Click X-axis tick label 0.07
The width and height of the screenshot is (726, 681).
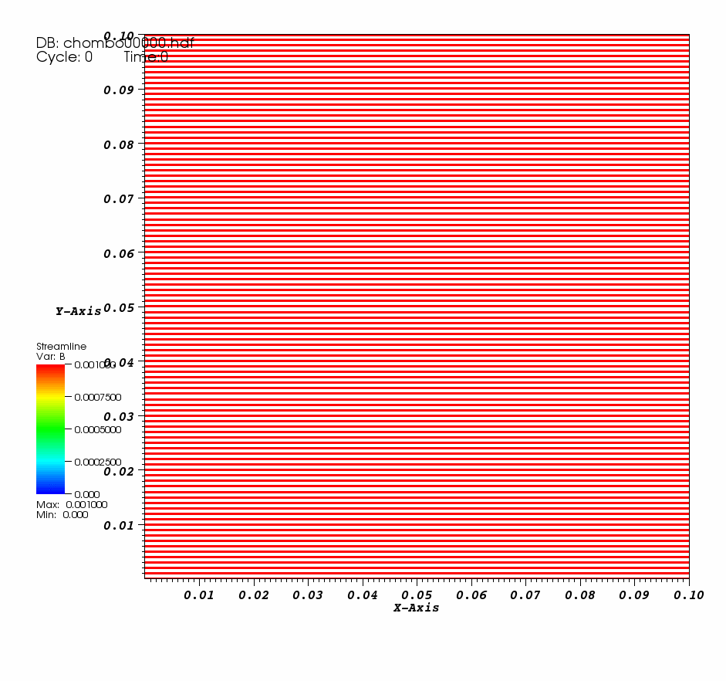pos(525,595)
